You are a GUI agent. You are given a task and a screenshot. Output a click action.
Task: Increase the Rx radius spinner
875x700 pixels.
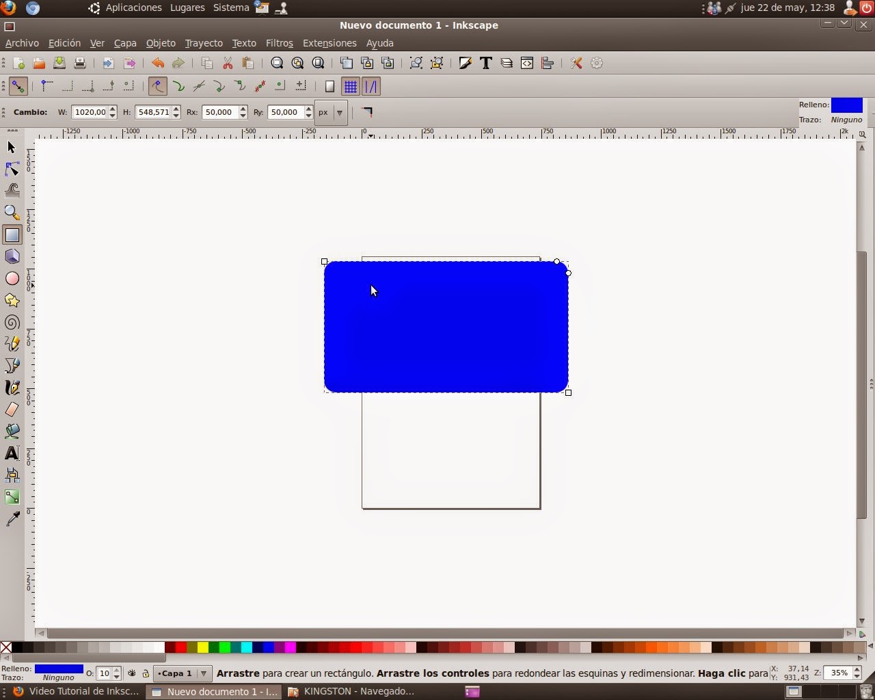(x=243, y=109)
